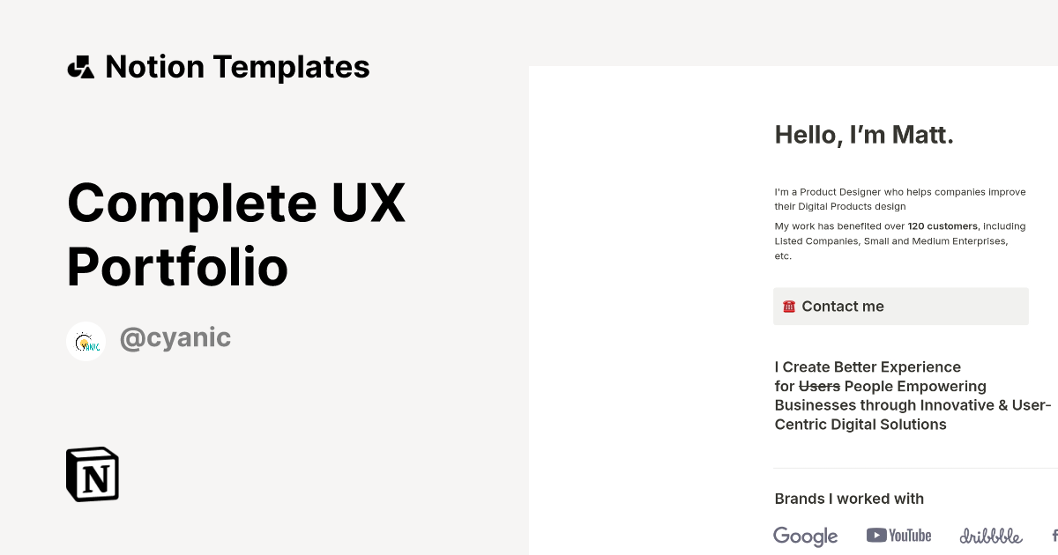Click the strikethrough word Users

point(819,386)
